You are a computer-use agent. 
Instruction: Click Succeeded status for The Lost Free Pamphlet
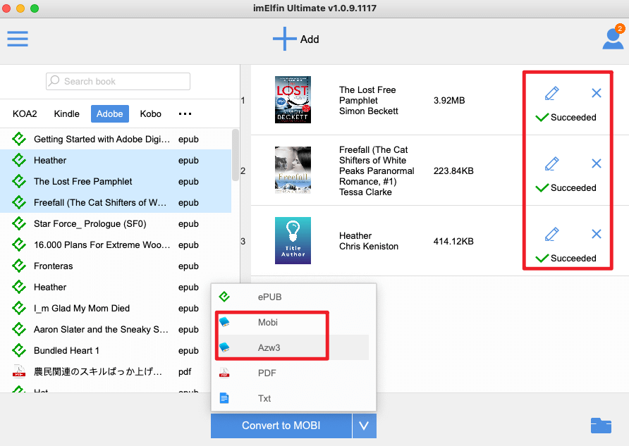(x=566, y=118)
